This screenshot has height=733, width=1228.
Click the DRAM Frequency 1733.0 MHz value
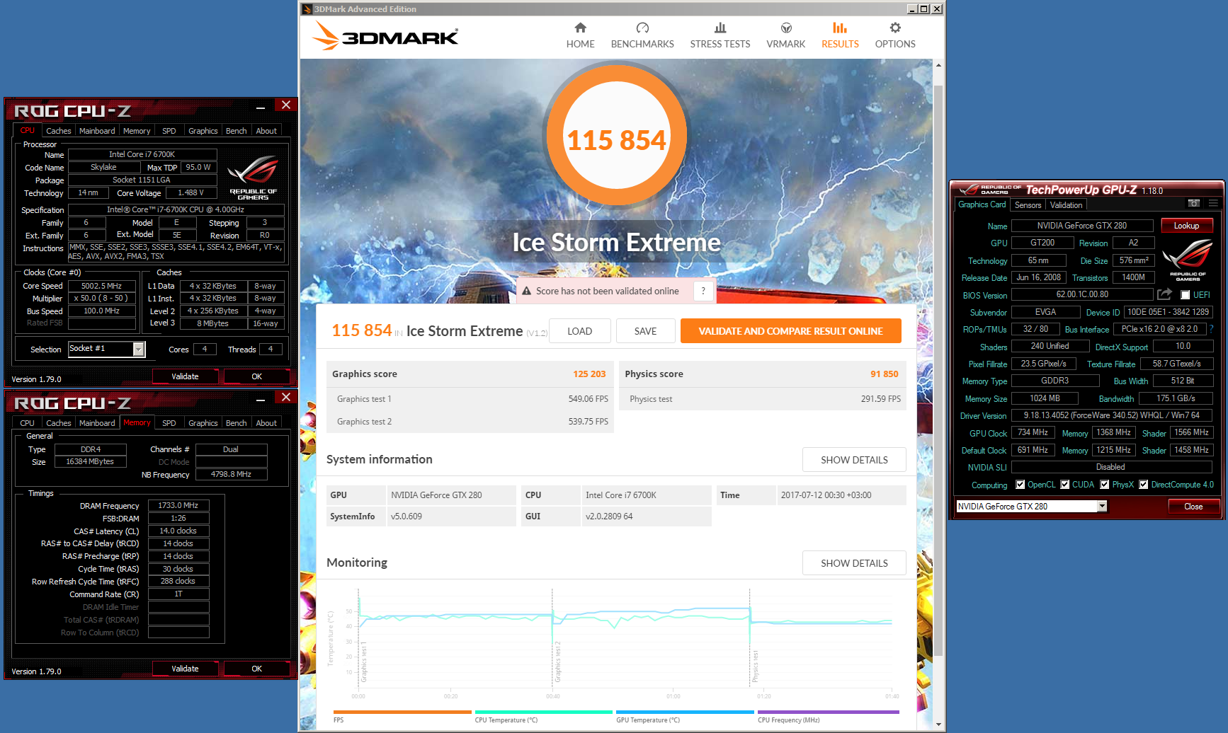[x=178, y=506]
